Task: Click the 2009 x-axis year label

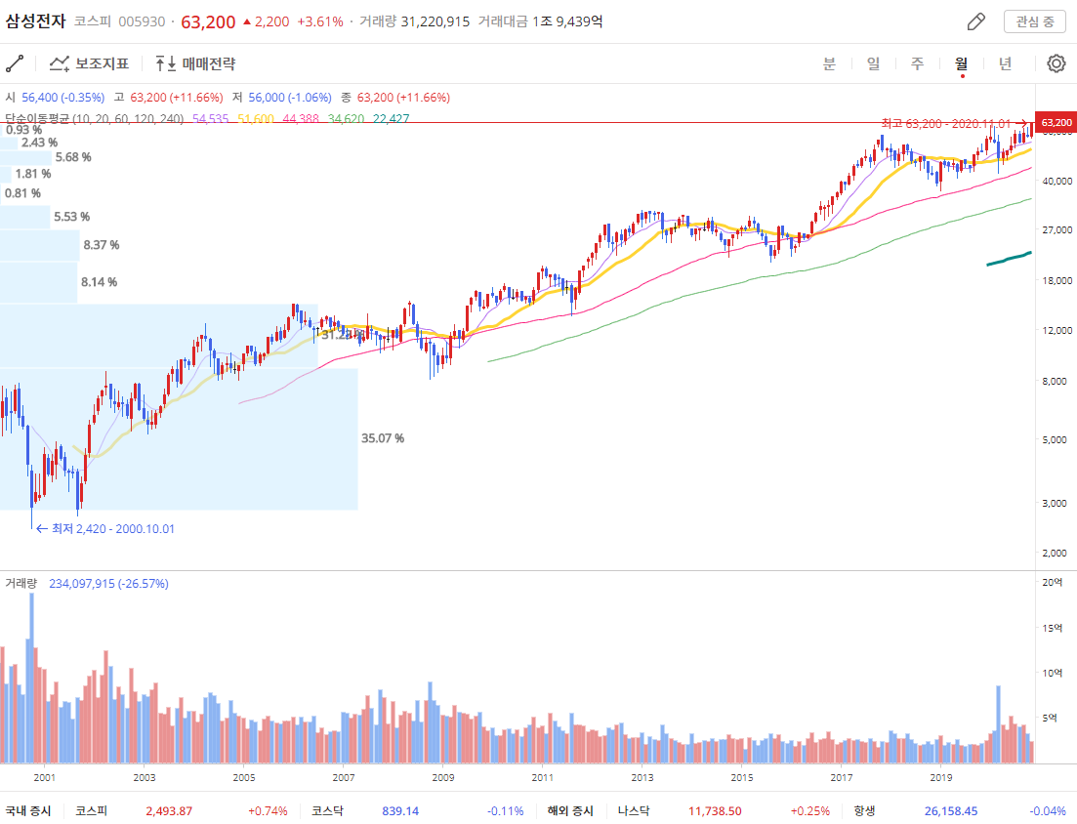Action: click(x=443, y=777)
